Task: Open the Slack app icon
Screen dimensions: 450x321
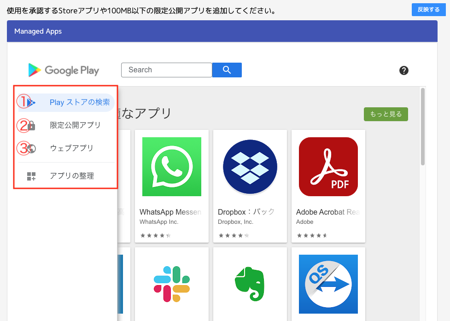Action: click(172, 284)
